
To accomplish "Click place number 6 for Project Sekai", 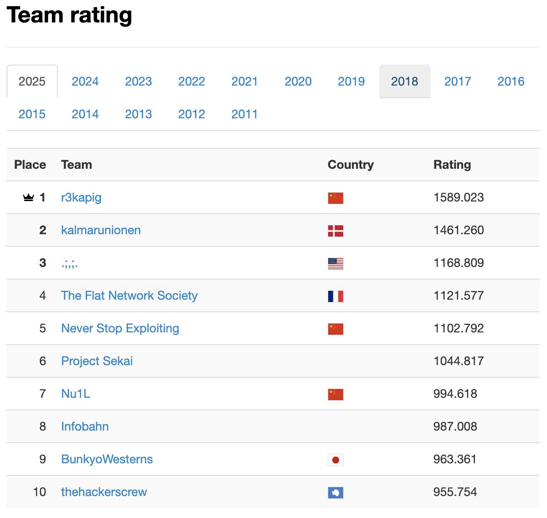I will (x=43, y=361).
